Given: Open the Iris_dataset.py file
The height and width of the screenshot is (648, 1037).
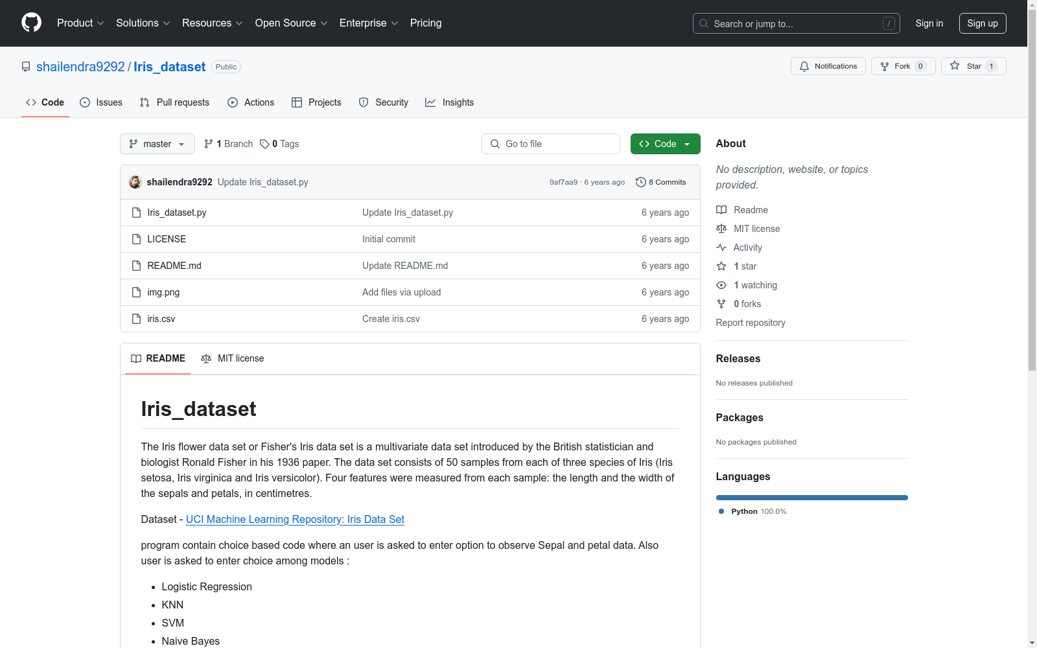Looking at the screenshot, I should coord(177,213).
